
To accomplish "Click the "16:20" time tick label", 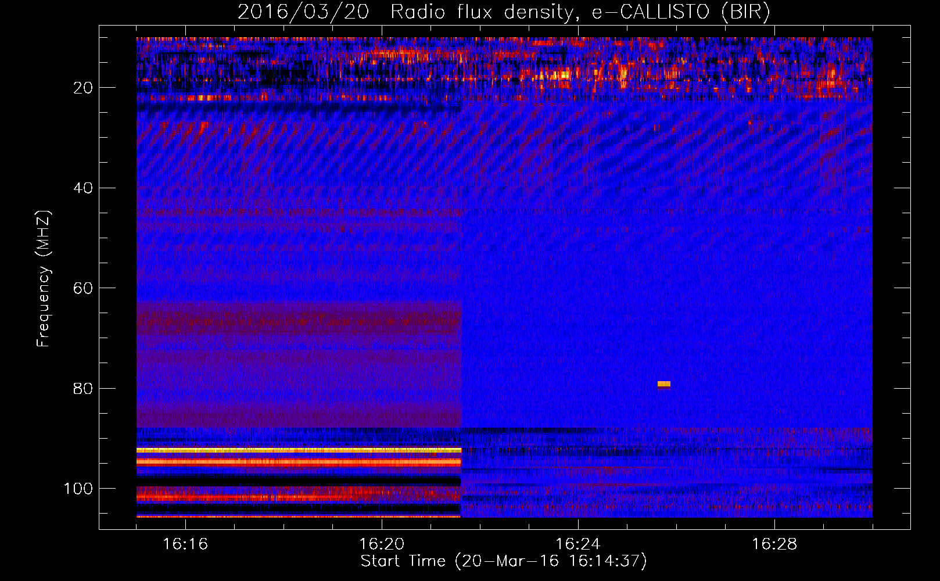I will point(382,544).
